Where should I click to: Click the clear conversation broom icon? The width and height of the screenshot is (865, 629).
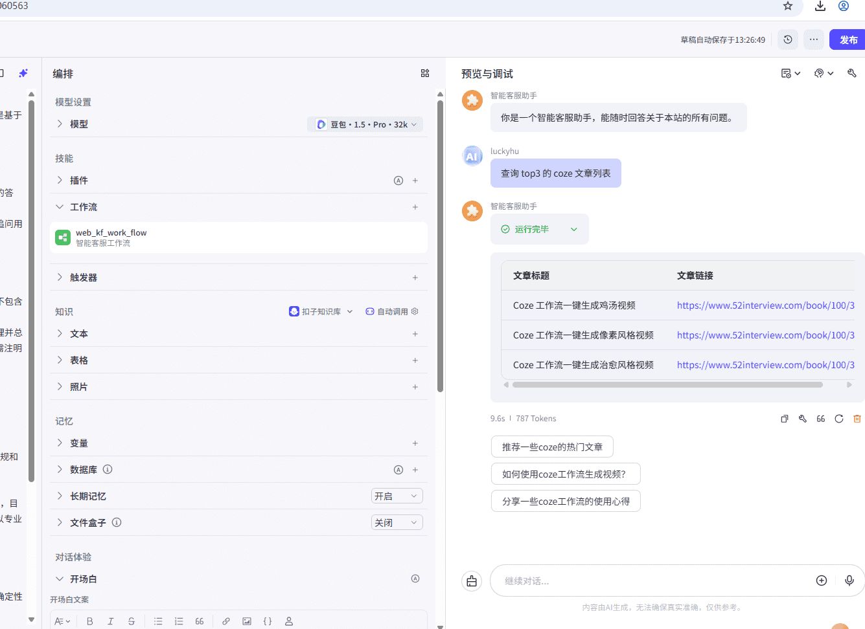pyautogui.click(x=472, y=581)
